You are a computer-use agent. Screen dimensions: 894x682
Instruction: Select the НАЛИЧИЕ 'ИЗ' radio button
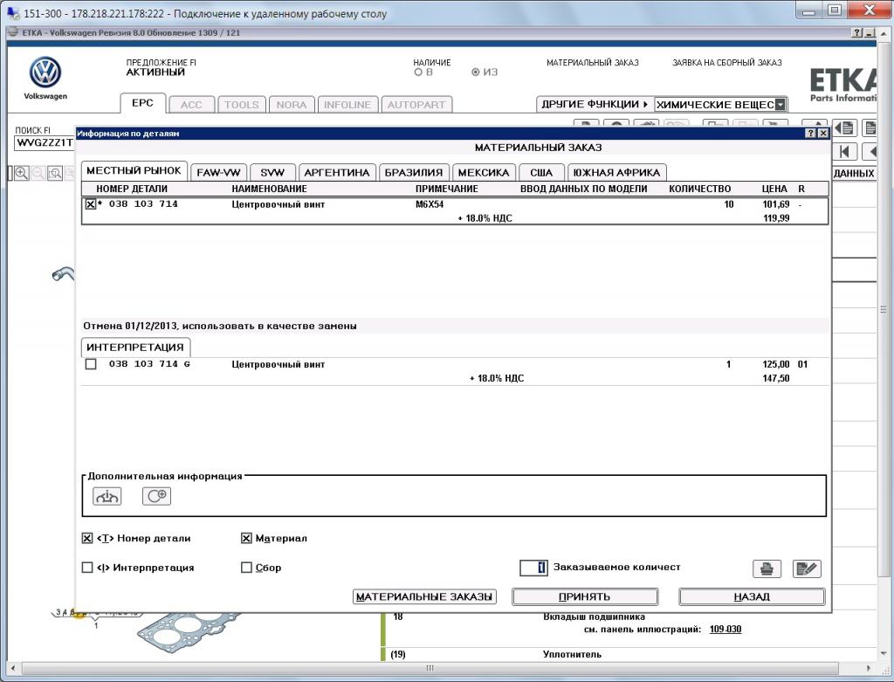tap(476, 72)
